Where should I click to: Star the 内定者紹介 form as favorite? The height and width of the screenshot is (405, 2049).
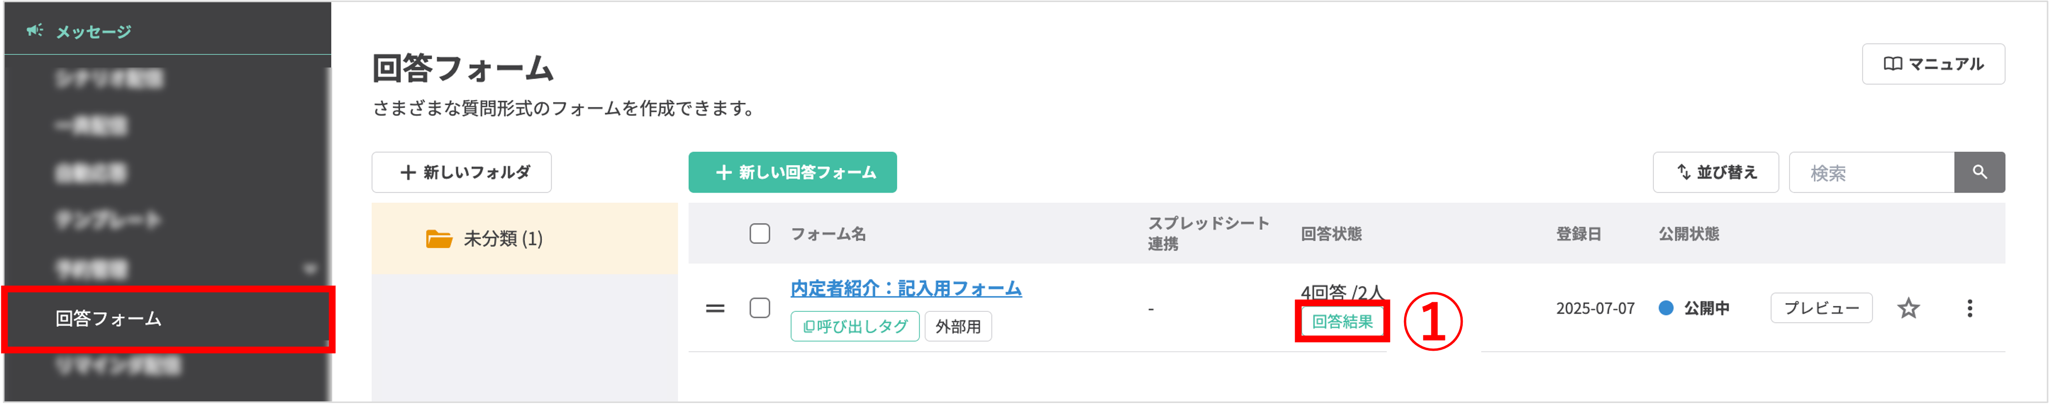1908,308
